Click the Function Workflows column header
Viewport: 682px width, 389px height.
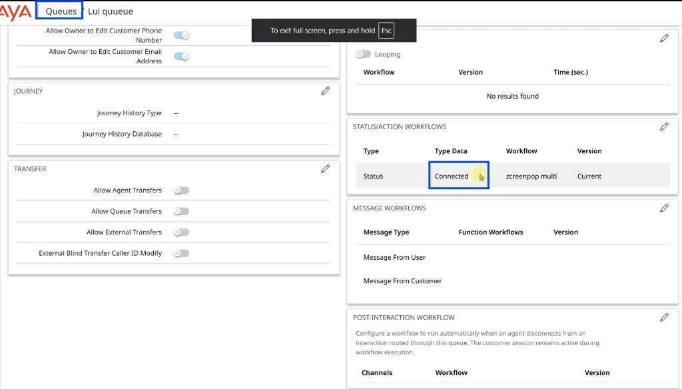491,232
